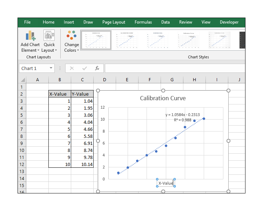Open the File tab

(x=27, y=22)
